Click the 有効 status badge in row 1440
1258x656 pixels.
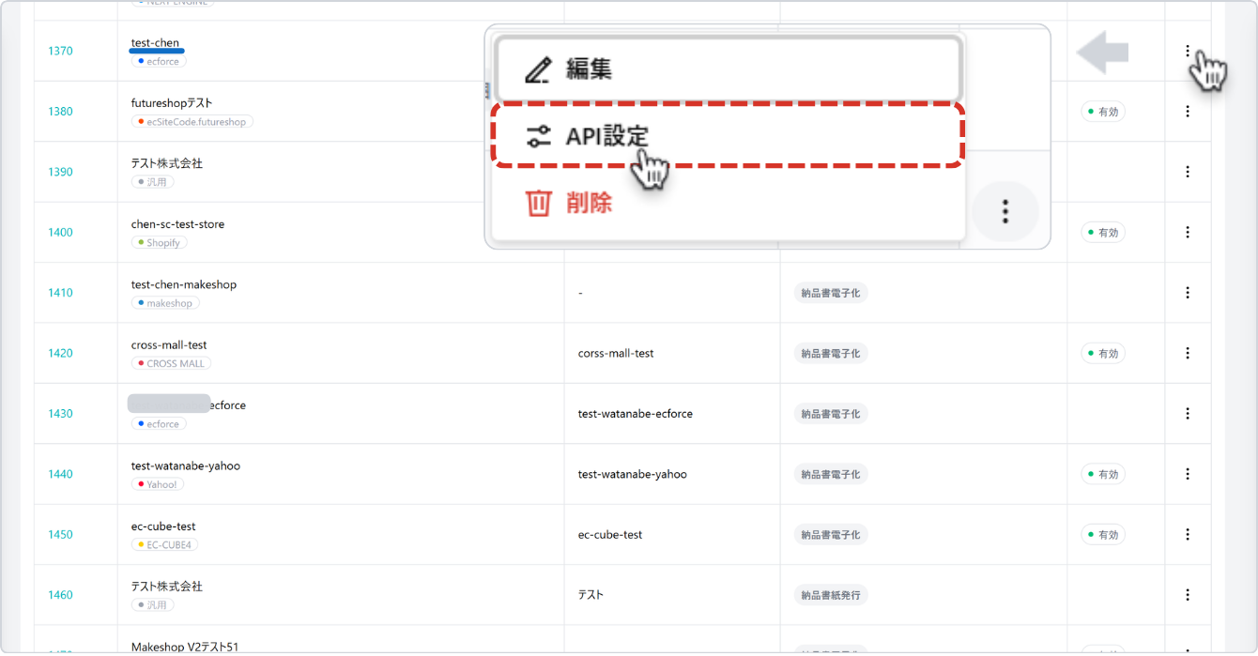(1103, 474)
